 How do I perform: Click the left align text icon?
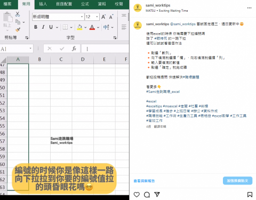tap(124, 27)
